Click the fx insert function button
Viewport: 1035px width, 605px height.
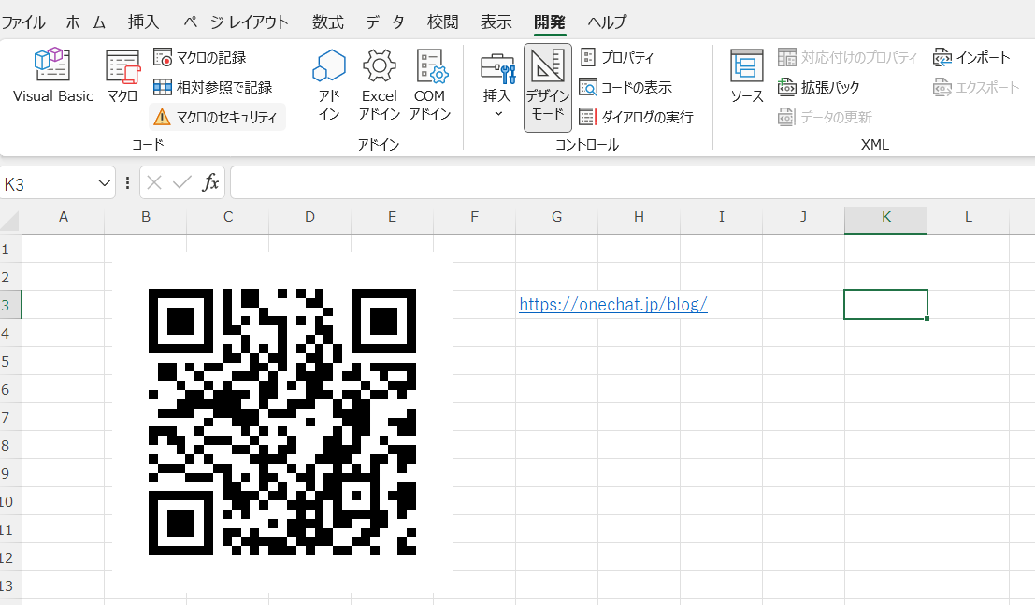coord(210,182)
